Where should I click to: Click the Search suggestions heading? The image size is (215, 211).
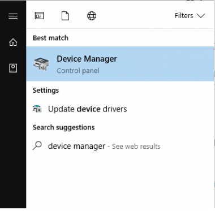64,127
